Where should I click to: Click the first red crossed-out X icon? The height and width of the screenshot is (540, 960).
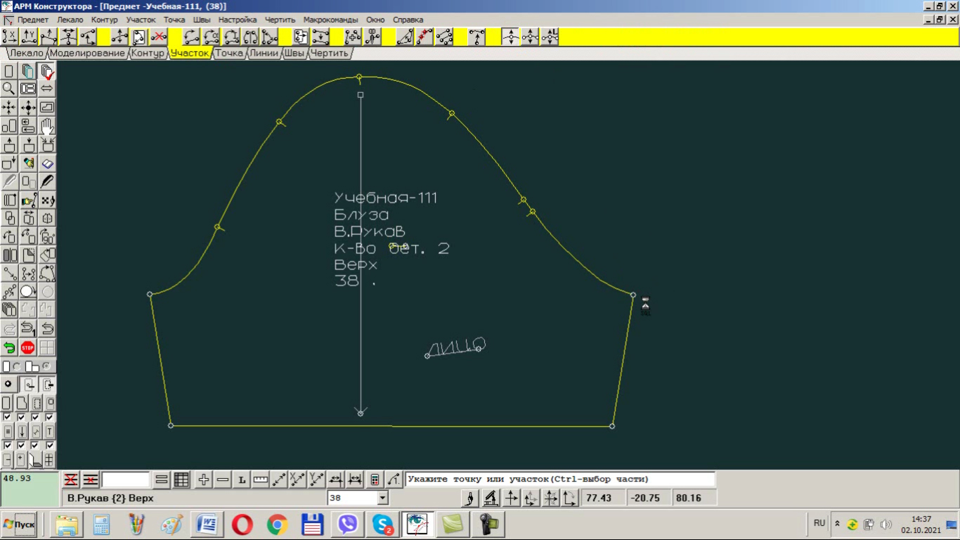click(71, 480)
